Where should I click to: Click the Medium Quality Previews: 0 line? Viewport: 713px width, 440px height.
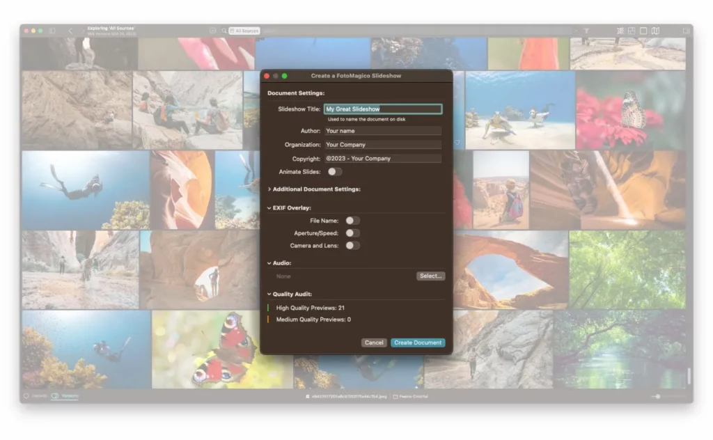(x=313, y=320)
